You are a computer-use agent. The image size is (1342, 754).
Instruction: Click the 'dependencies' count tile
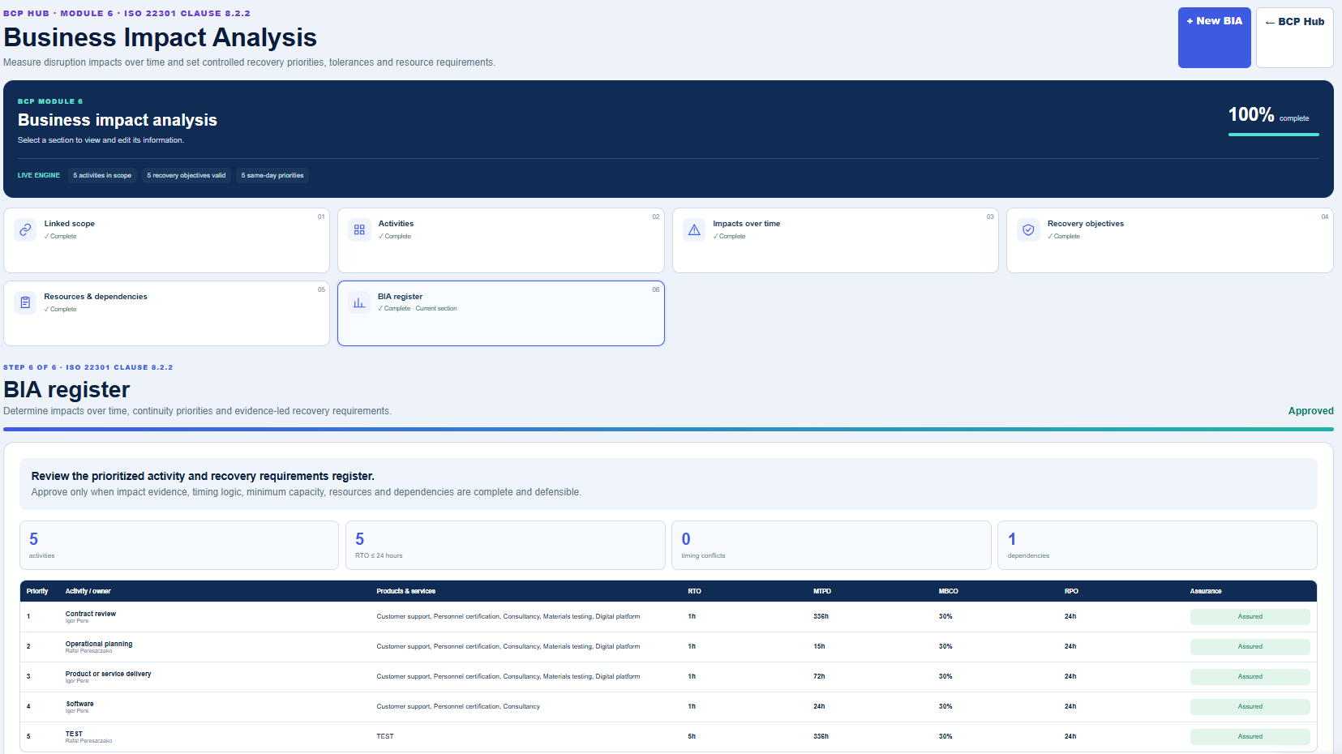1157,545
